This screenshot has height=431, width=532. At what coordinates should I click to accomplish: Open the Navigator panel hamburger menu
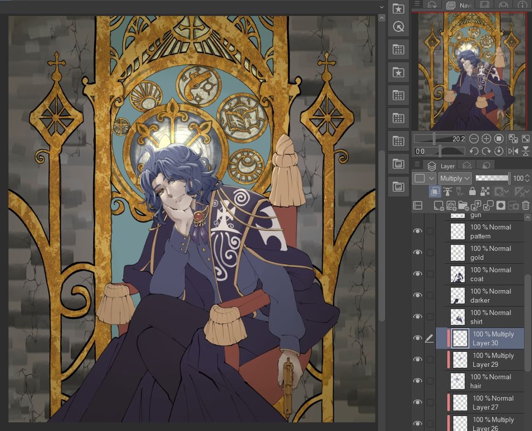tap(417, 4)
